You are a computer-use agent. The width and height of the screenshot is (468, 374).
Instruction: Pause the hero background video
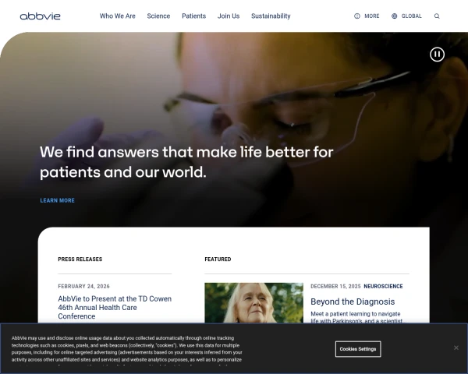[x=437, y=55]
